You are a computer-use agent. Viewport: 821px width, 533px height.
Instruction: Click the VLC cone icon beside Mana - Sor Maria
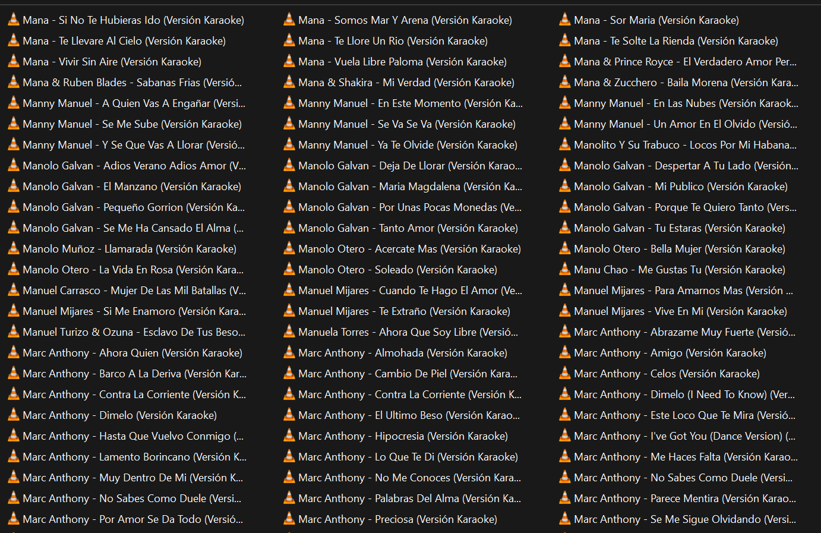click(564, 20)
